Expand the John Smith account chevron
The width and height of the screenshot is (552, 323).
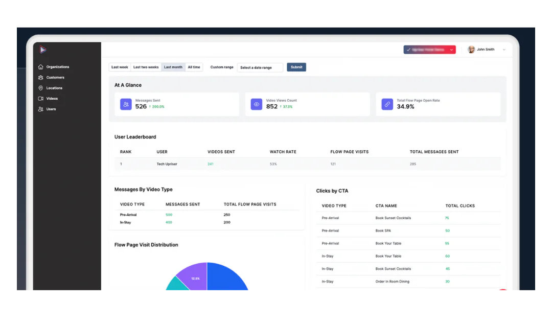point(504,50)
